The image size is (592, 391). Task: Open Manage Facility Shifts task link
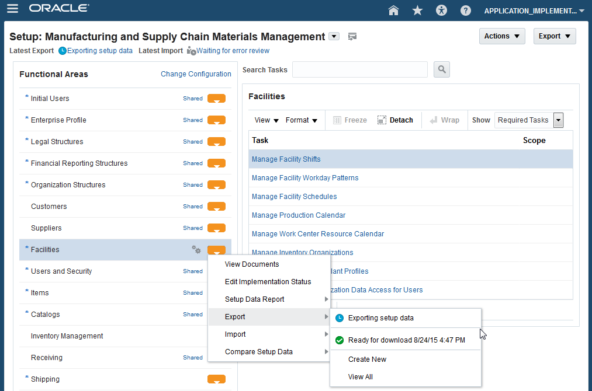point(286,159)
